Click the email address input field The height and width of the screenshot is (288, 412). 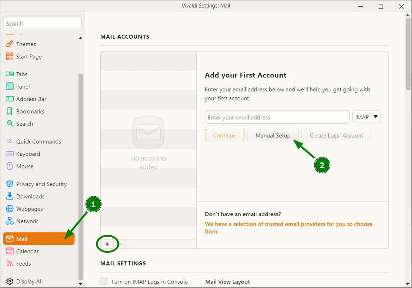[x=277, y=117]
